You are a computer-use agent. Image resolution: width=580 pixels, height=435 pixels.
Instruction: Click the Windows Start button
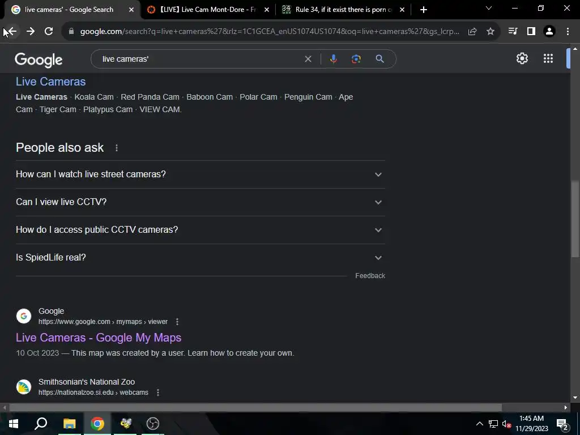point(14,424)
